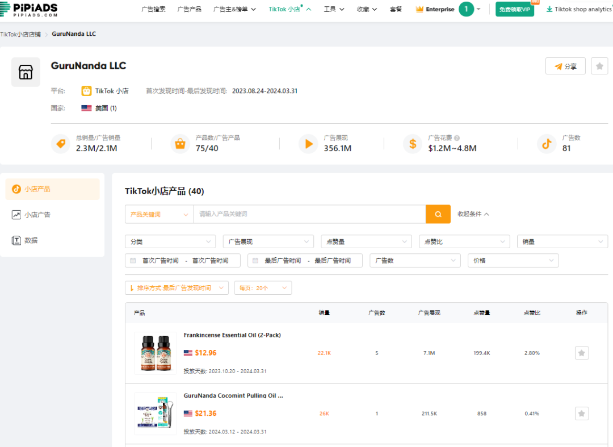Click the TikTok shop bag platform icon

[x=86, y=91]
